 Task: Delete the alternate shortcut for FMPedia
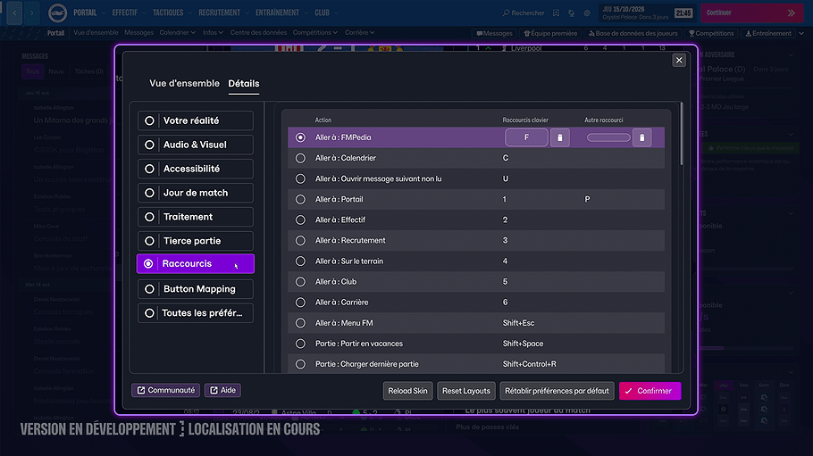click(641, 137)
